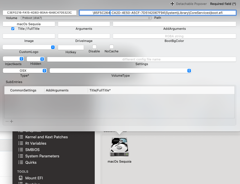This screenshot has width=240, height=184.
Task: Click the CommonSettings column header
Action: click(23, 90)
